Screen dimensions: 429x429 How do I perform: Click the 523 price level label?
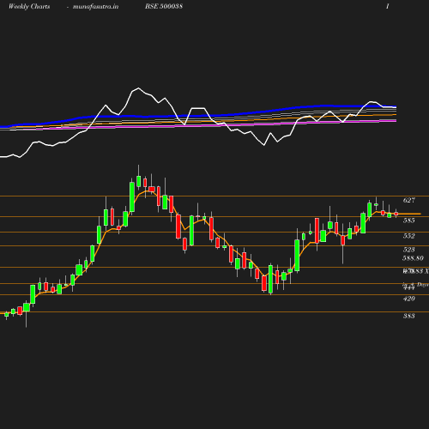click(x=408, y=250)
